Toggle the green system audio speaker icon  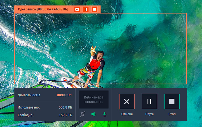coord(93,114)
